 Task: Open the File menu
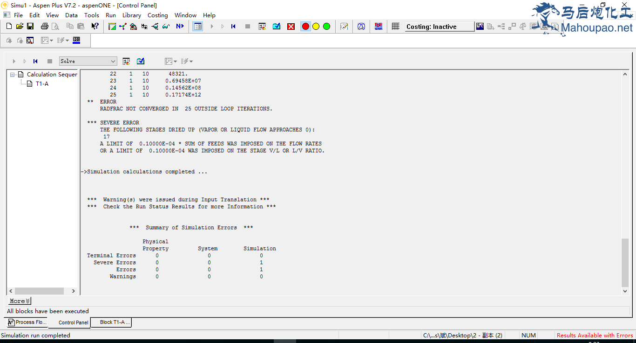18,15
